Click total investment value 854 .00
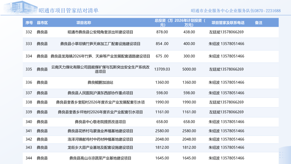This screenshot has height=164, width=291. (x=162, y=44)
